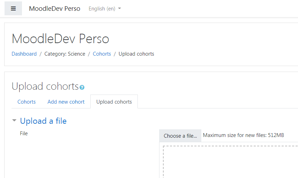The height and width of the screenshot is (178, 298).
Task: Switch to the Cohorts tab
Action: tap(27, 102)
